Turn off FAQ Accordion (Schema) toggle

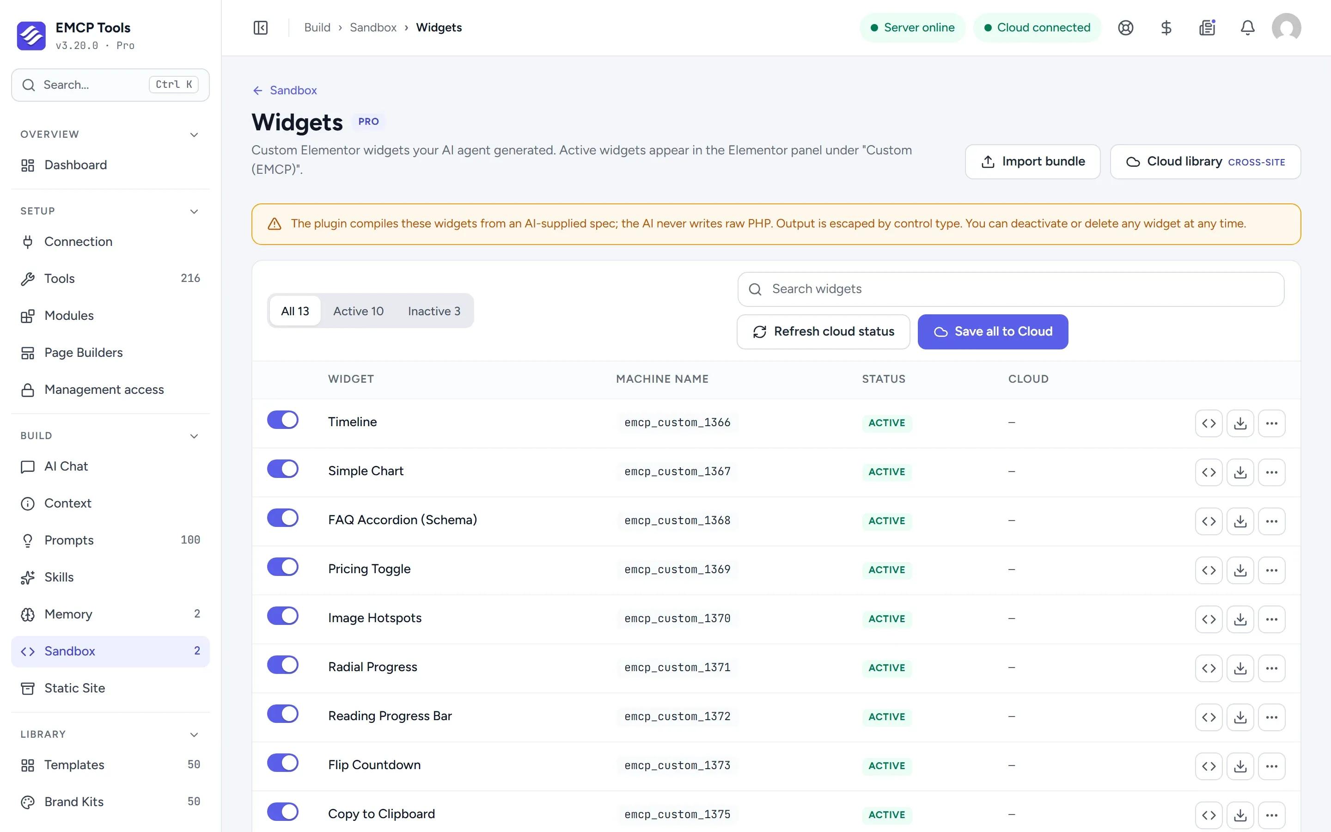(x=283, y=518)
